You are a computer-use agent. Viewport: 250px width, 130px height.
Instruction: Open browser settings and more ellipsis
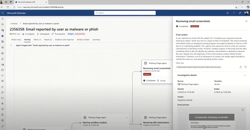242,7
